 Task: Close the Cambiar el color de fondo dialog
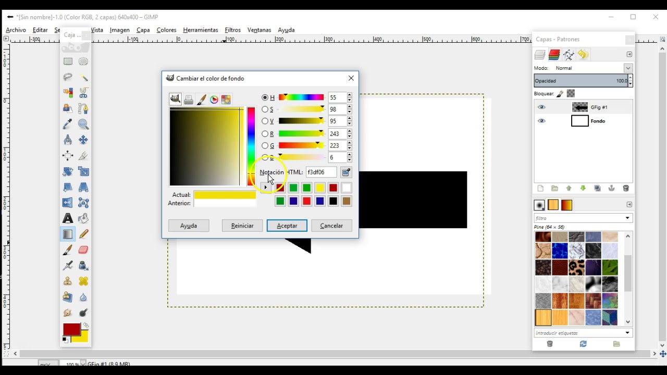pos(351,78)
